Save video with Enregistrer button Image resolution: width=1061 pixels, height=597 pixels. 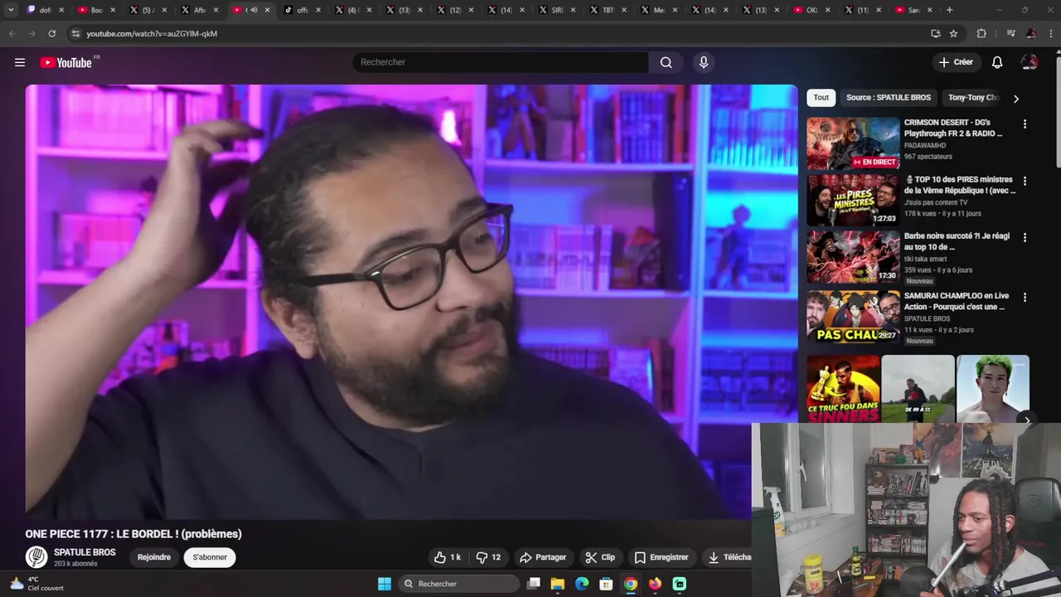(661, 557)
